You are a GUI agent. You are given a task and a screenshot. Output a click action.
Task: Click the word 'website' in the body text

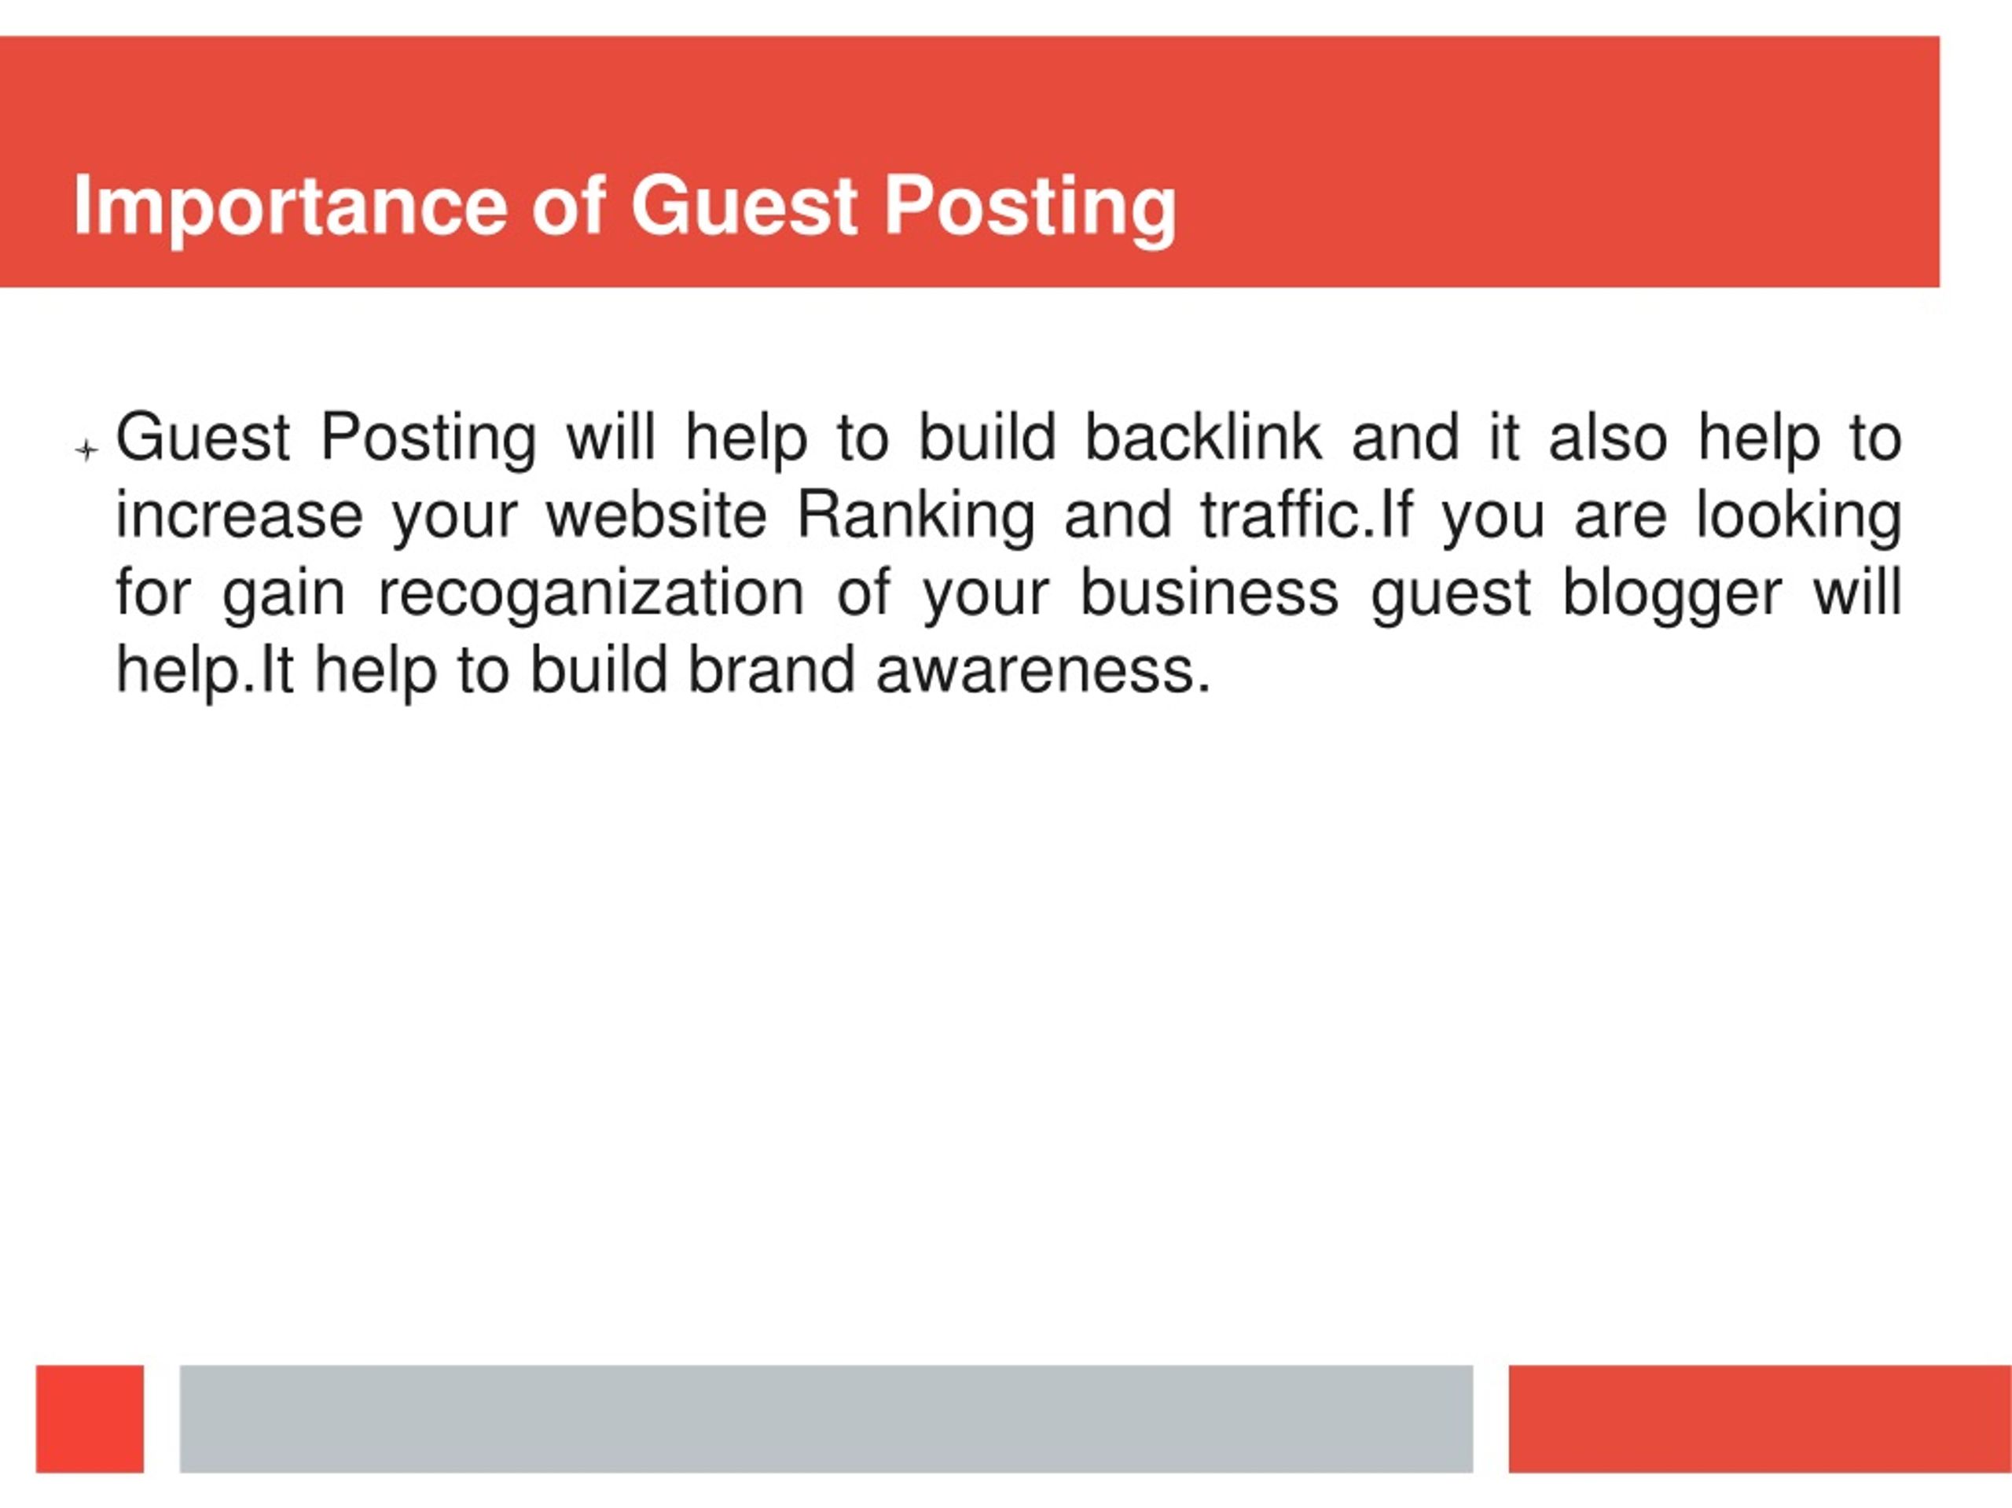click(x=657, y=516)
